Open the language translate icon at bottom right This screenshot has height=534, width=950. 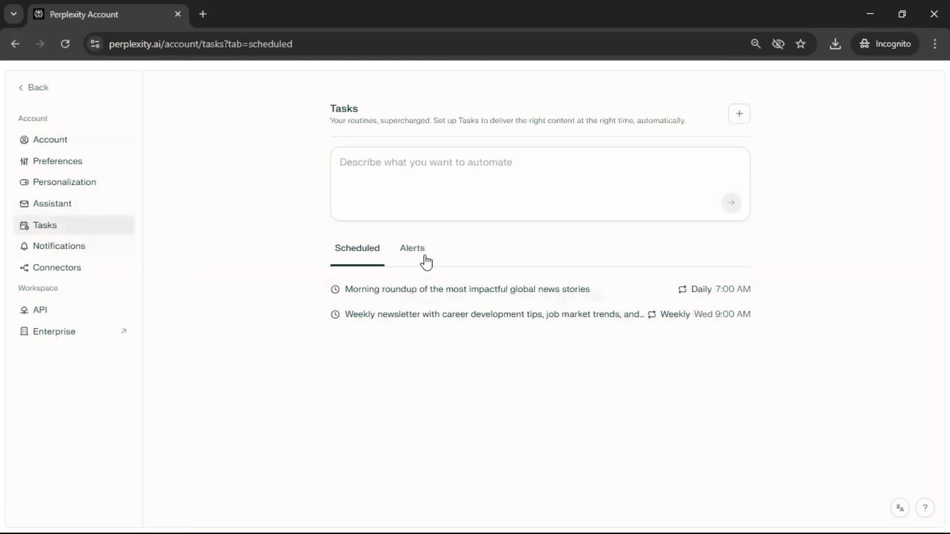pos(900,508)
